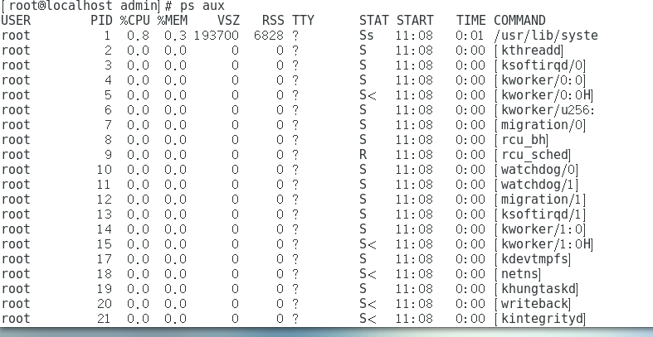Click the S< status of kworker/1:0H row

click(368, 244)
